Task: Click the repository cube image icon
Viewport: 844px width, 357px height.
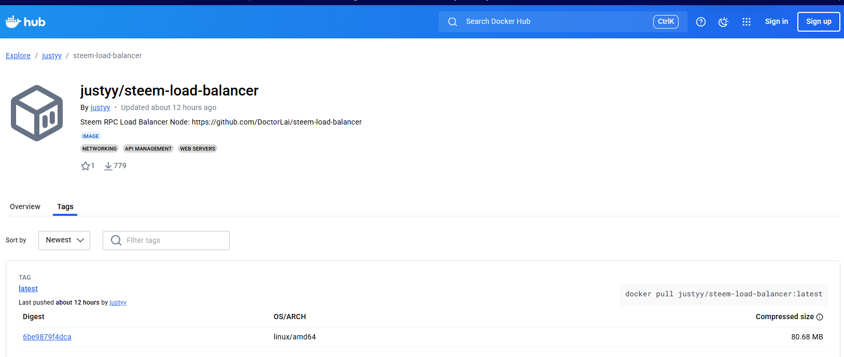Action: [x=37, y=113]
